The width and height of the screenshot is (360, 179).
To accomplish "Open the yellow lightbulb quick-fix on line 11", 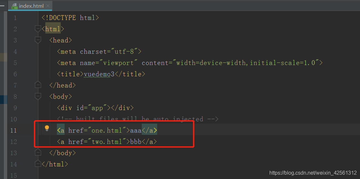I will [x=47, y=128].
